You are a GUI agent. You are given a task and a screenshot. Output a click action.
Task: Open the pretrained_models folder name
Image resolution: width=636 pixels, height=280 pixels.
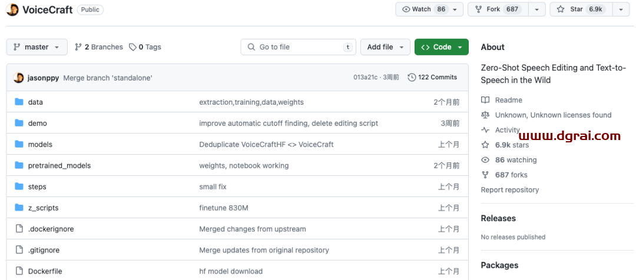(x=59, y=165)
